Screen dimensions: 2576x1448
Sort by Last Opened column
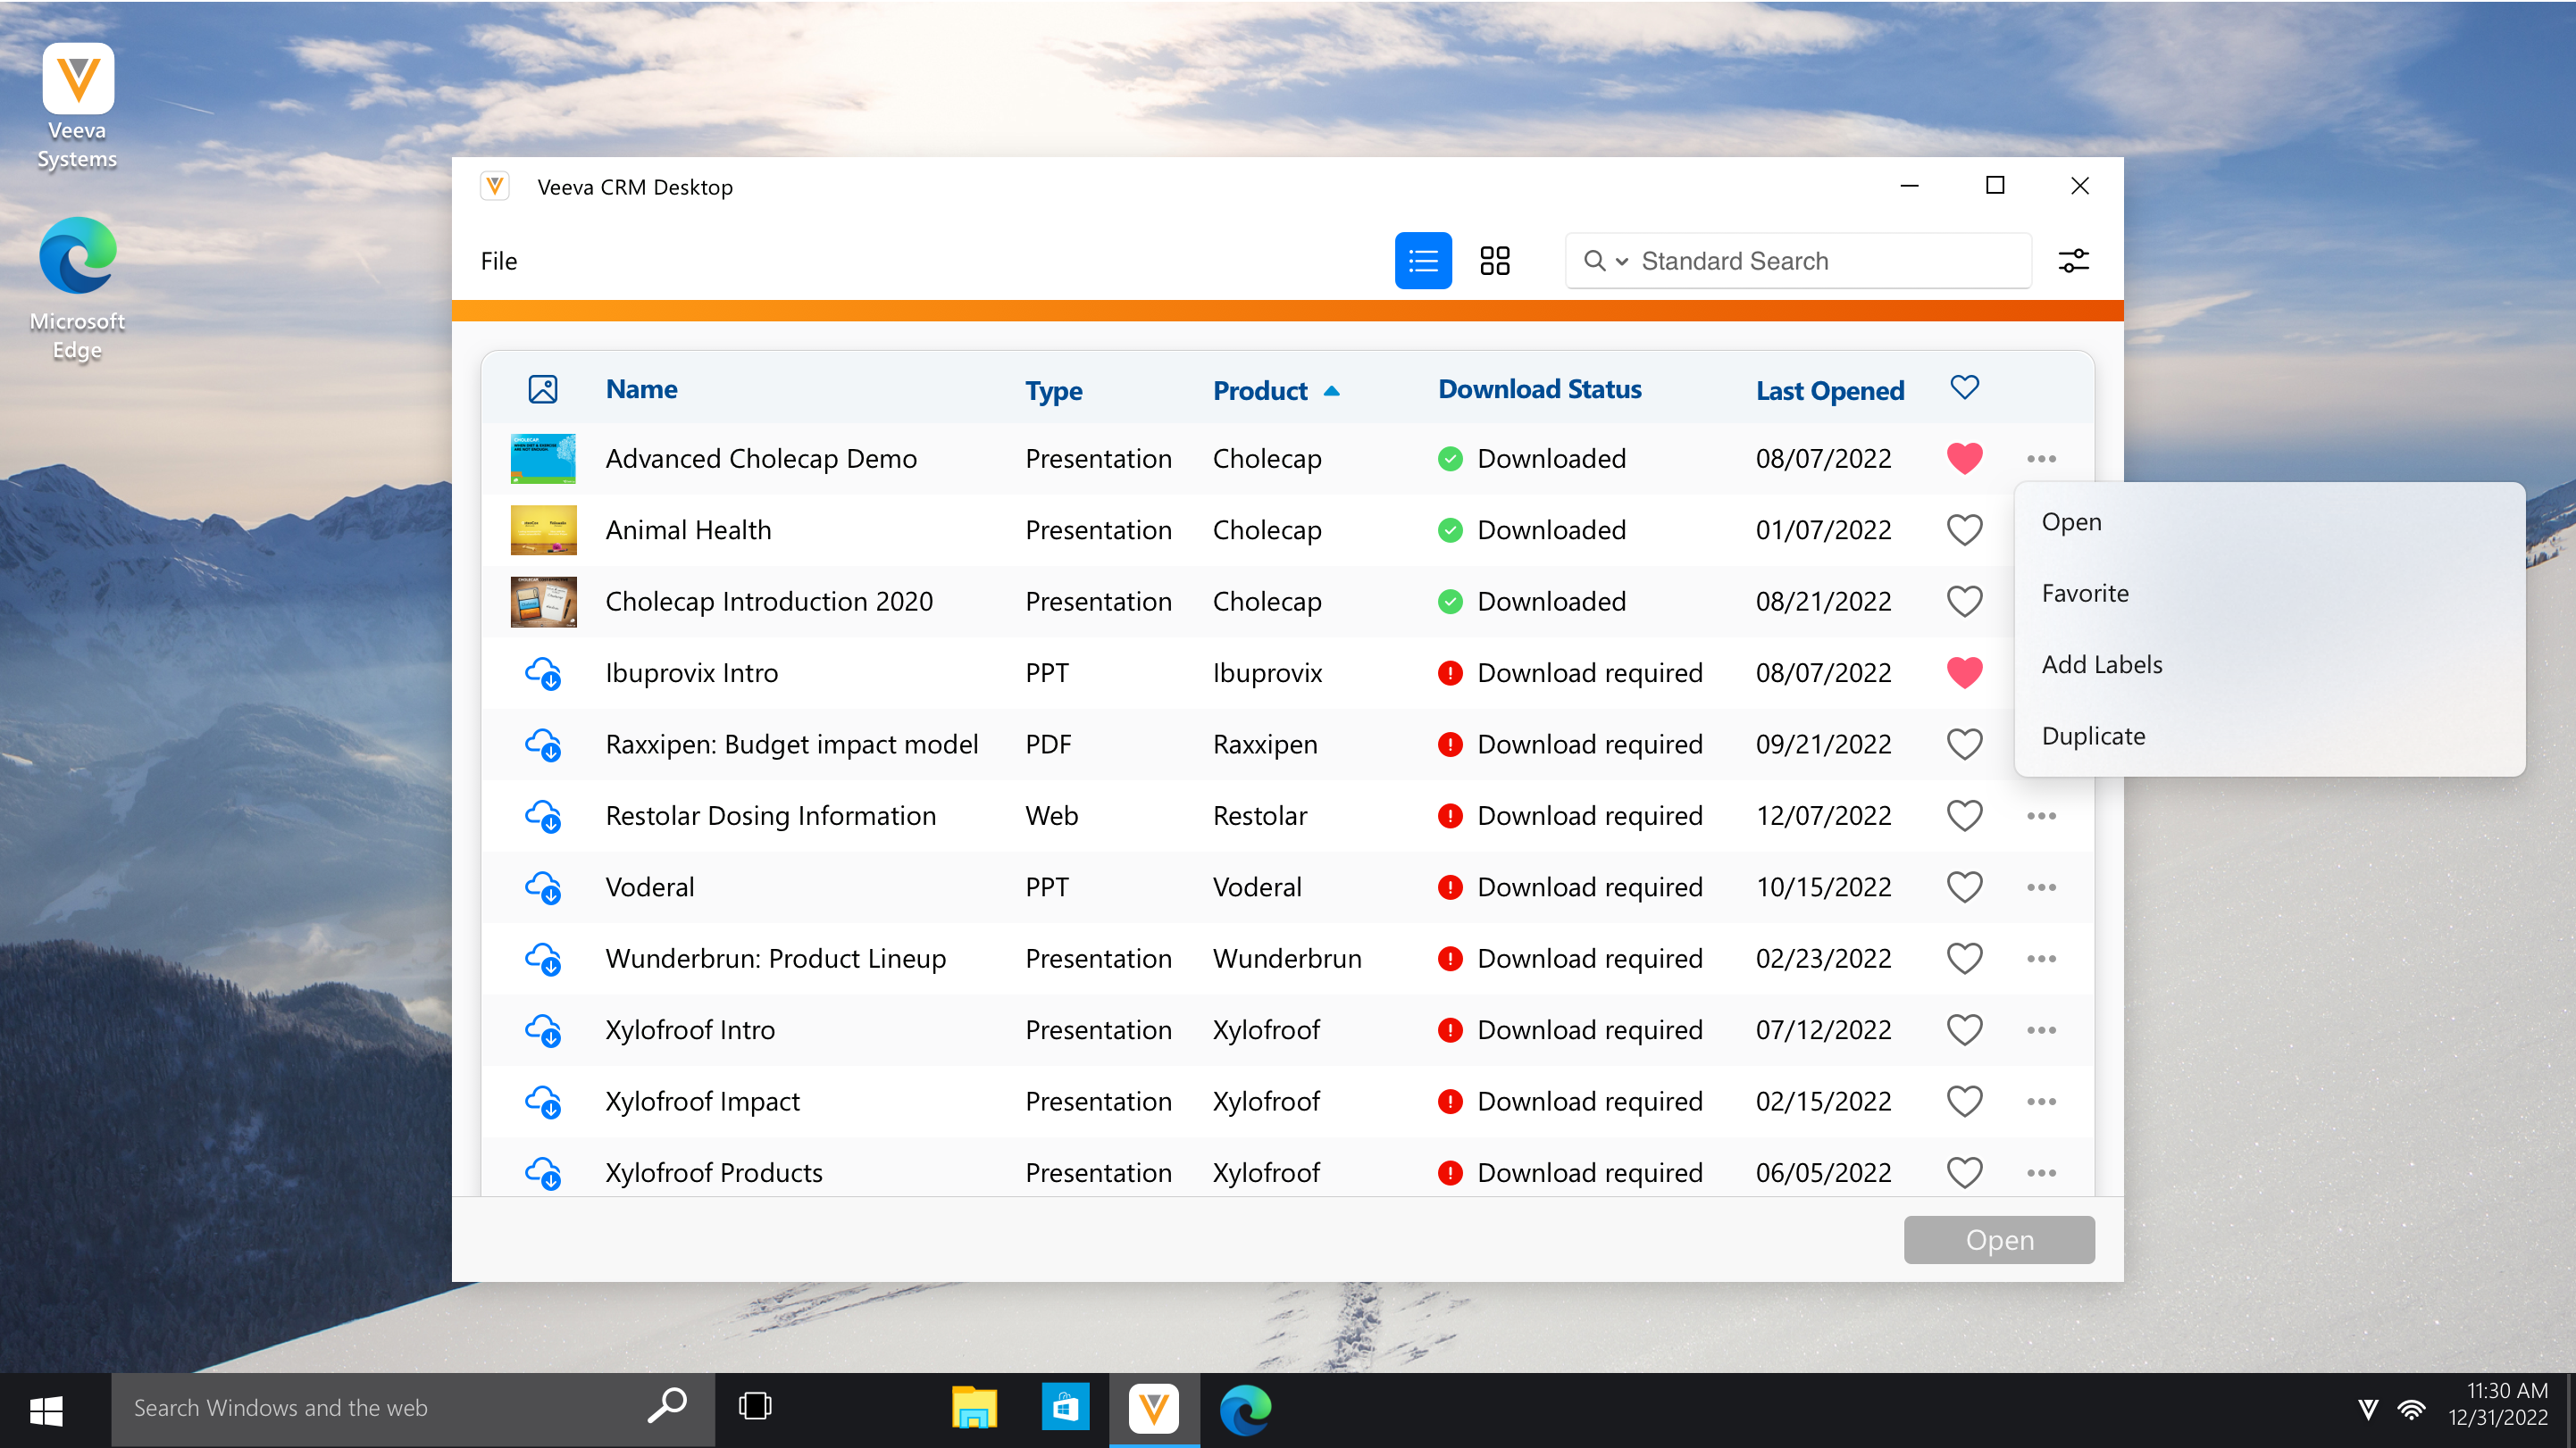pyautogui.click(x=1829, y=391)
